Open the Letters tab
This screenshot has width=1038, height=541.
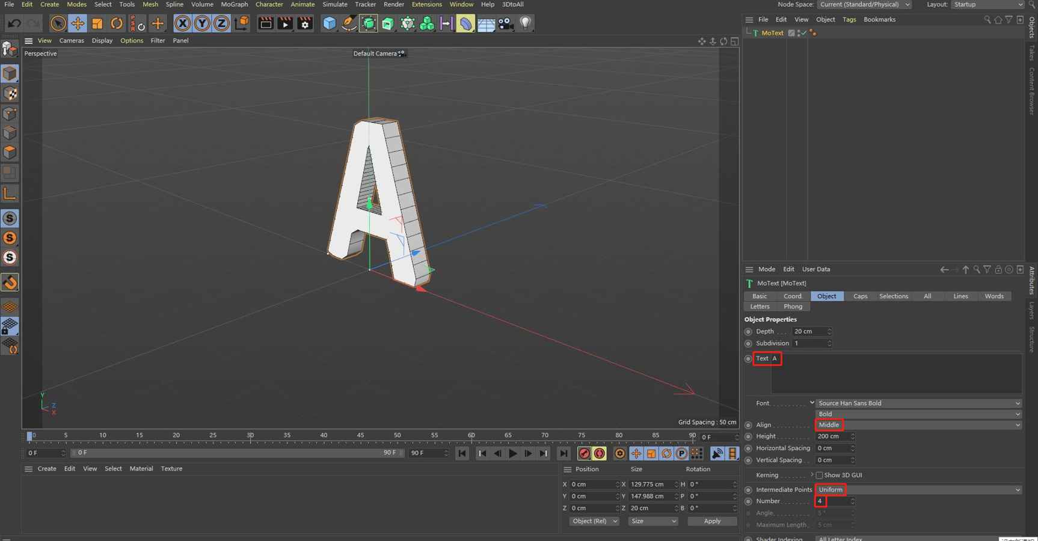[x=760, y=307]
